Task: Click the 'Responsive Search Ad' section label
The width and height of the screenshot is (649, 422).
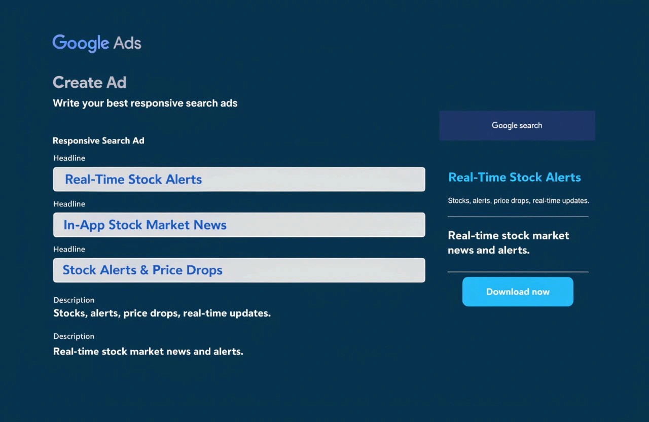Action: click(x=98, y=141)
